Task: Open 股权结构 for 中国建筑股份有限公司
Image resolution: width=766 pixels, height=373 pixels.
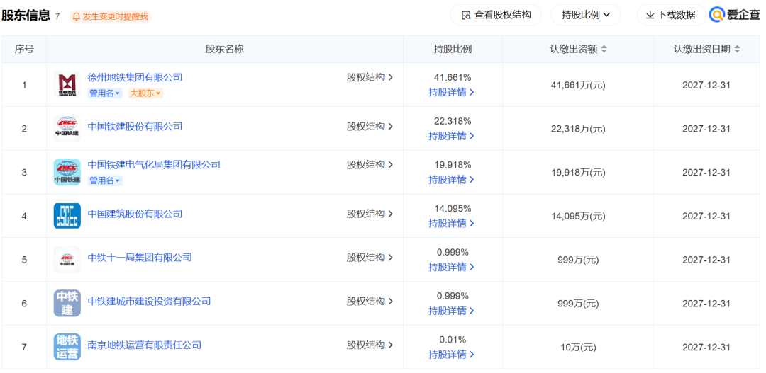Action: click(370, 214)
